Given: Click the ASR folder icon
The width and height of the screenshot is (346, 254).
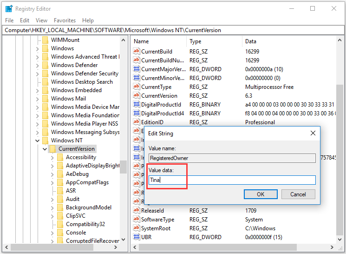Looking at the screenshot, I should pyautogui.click(x=60, y=191).
